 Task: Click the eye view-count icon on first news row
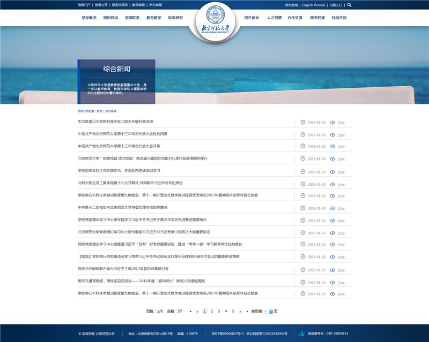pos(332,122)
